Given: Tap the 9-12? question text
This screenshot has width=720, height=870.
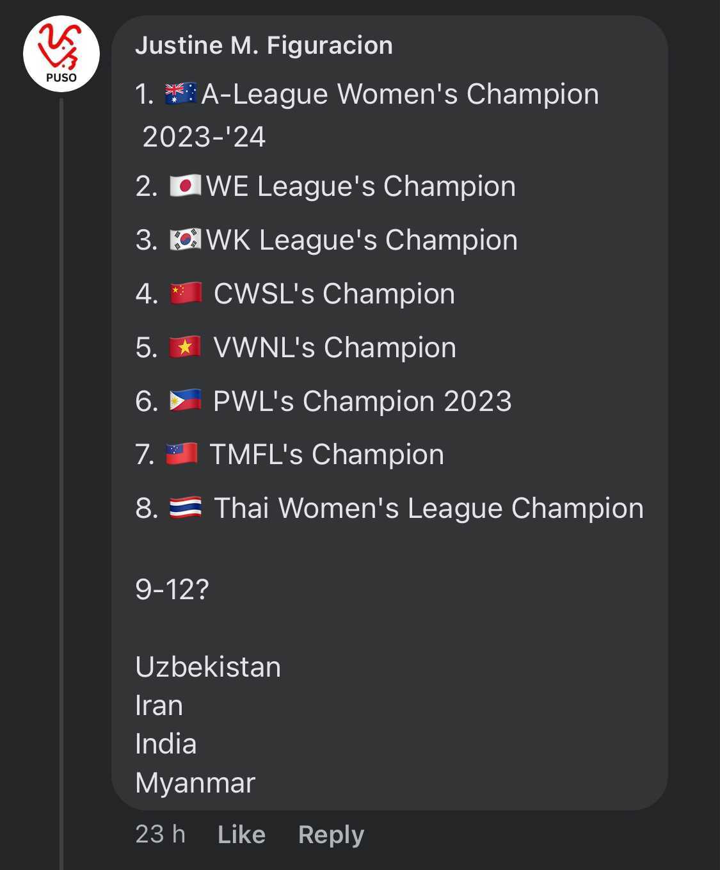Looking at the screenshot, I should tap(172, 589).
